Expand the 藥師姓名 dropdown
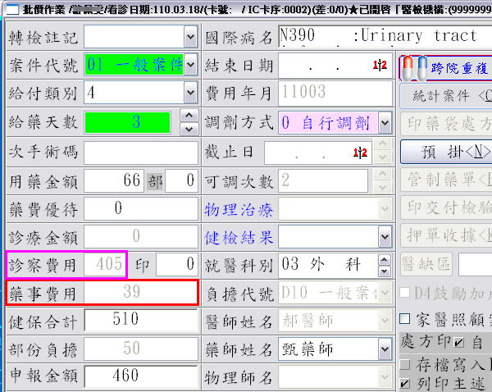Screen dimensions: 492x392 pyautogui.click(x=385, y=349)
